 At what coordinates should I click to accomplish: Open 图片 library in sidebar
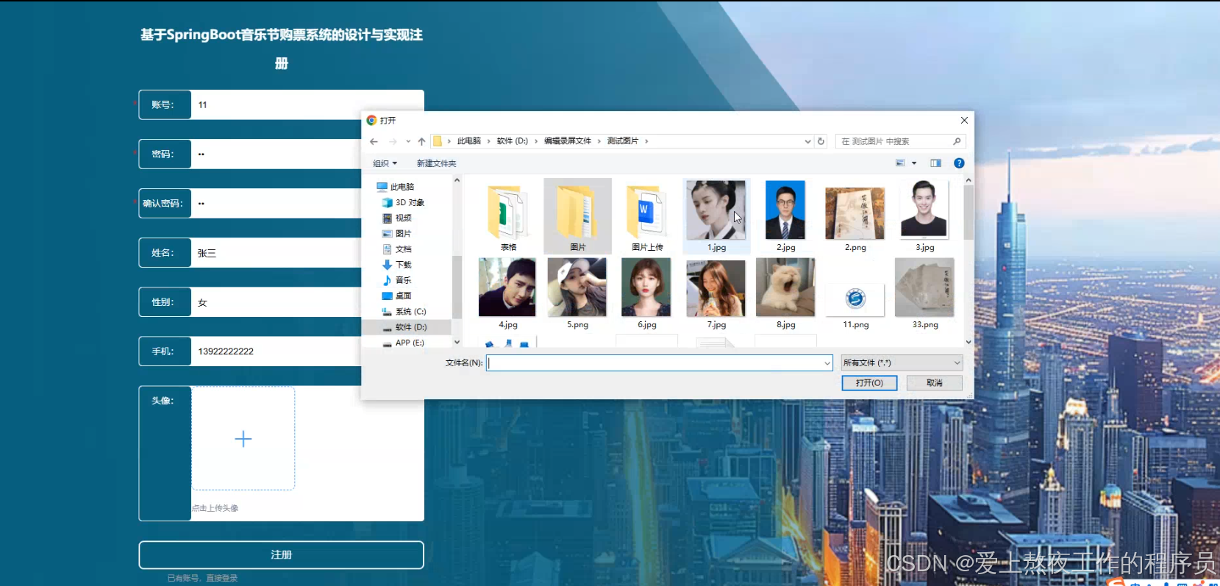pos(396,233)
